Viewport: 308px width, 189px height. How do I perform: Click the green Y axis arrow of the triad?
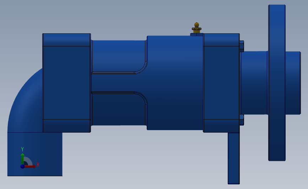pos(22,158)
